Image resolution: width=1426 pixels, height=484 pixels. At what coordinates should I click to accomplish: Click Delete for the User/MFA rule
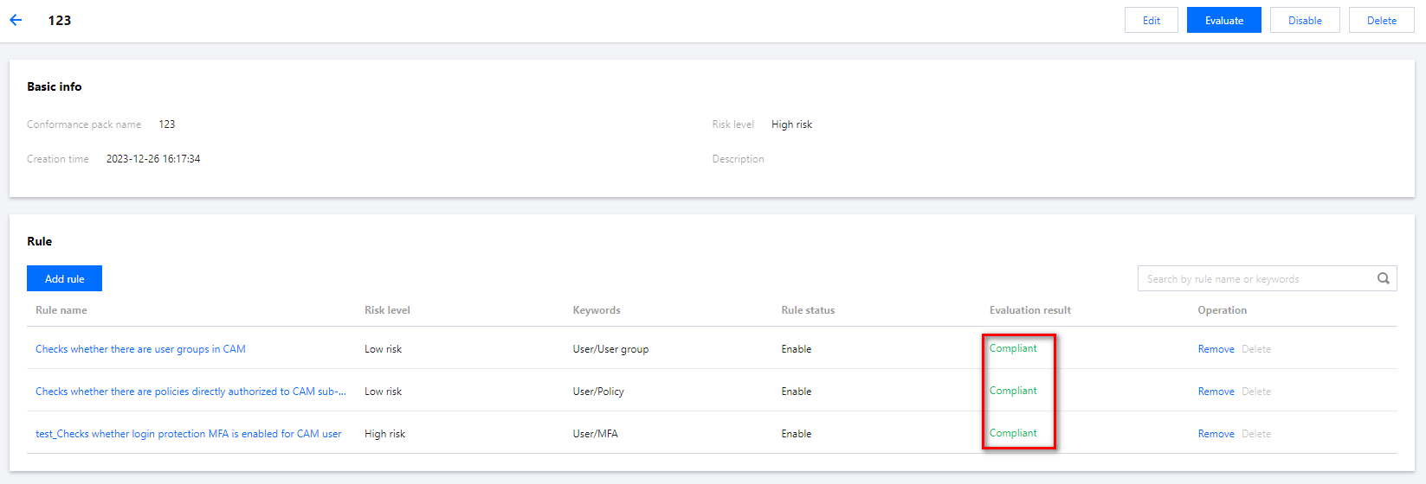click(1255, 434)
